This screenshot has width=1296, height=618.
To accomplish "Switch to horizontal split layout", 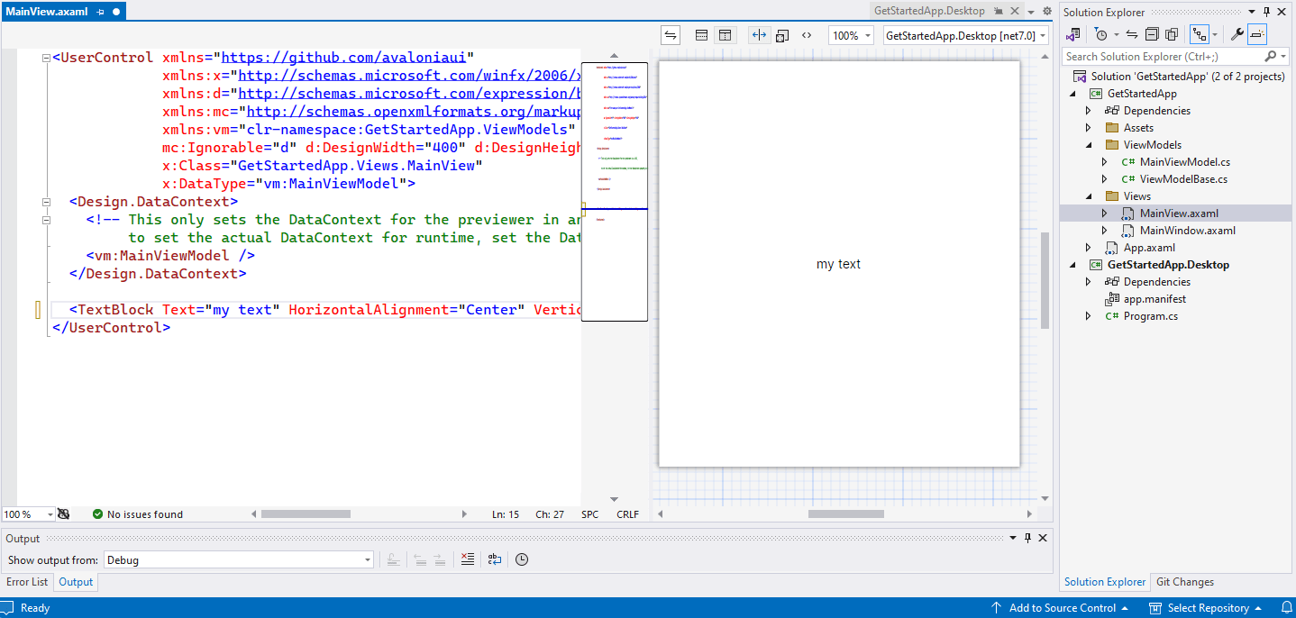I will coord(701,35).
